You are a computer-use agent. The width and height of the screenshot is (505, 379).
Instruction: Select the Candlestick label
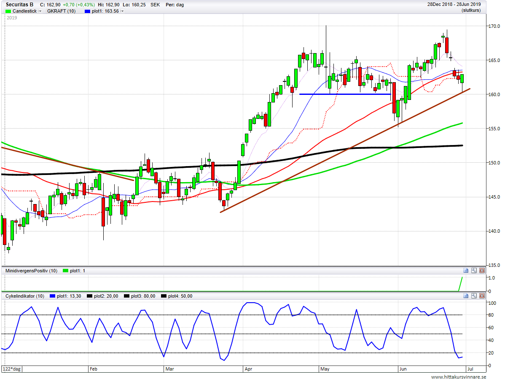[24, 11]
